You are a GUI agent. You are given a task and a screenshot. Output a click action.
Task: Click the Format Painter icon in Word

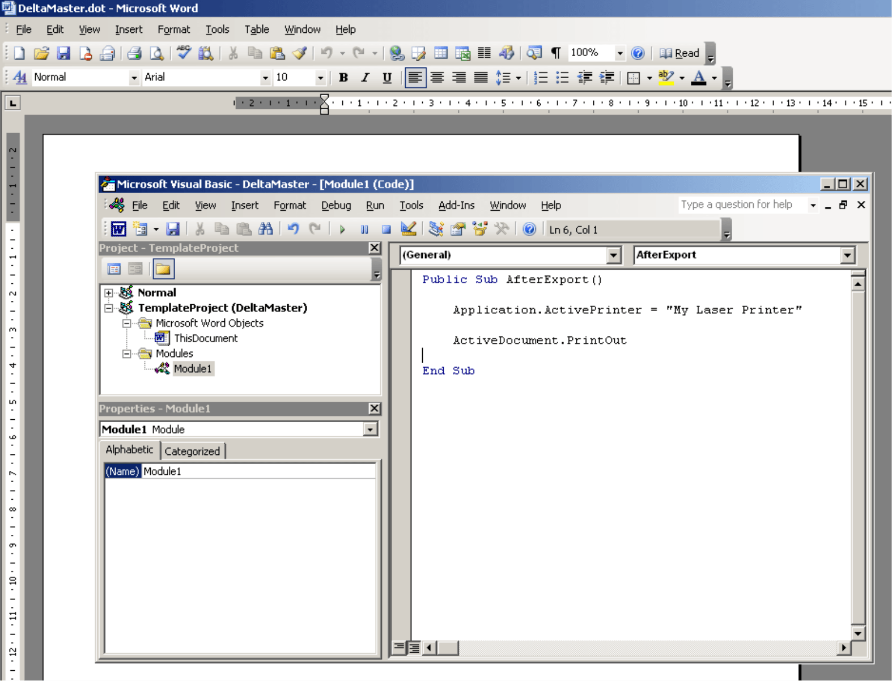[x=299, y=53]
